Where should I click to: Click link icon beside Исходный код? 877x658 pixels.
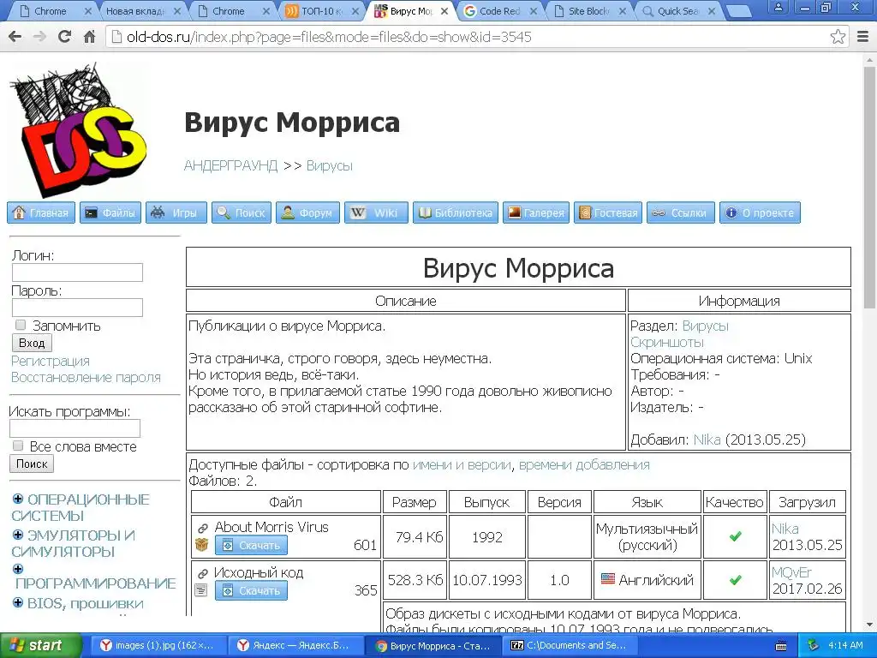click(203, 573)
